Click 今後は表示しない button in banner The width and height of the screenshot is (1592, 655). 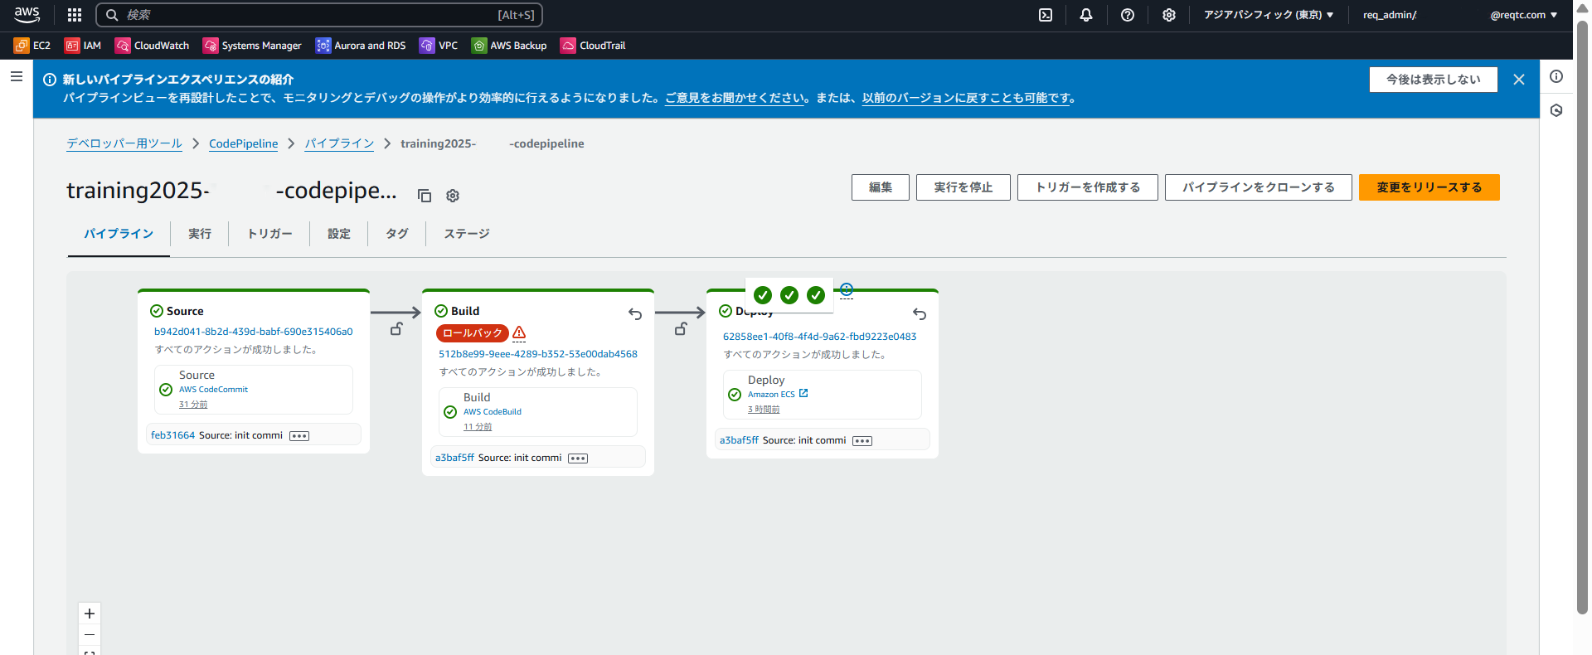tap(1434, 80)
